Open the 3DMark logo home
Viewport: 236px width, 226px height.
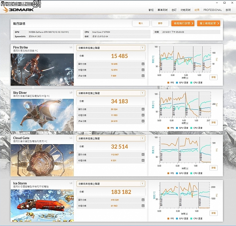pos(18,10)
